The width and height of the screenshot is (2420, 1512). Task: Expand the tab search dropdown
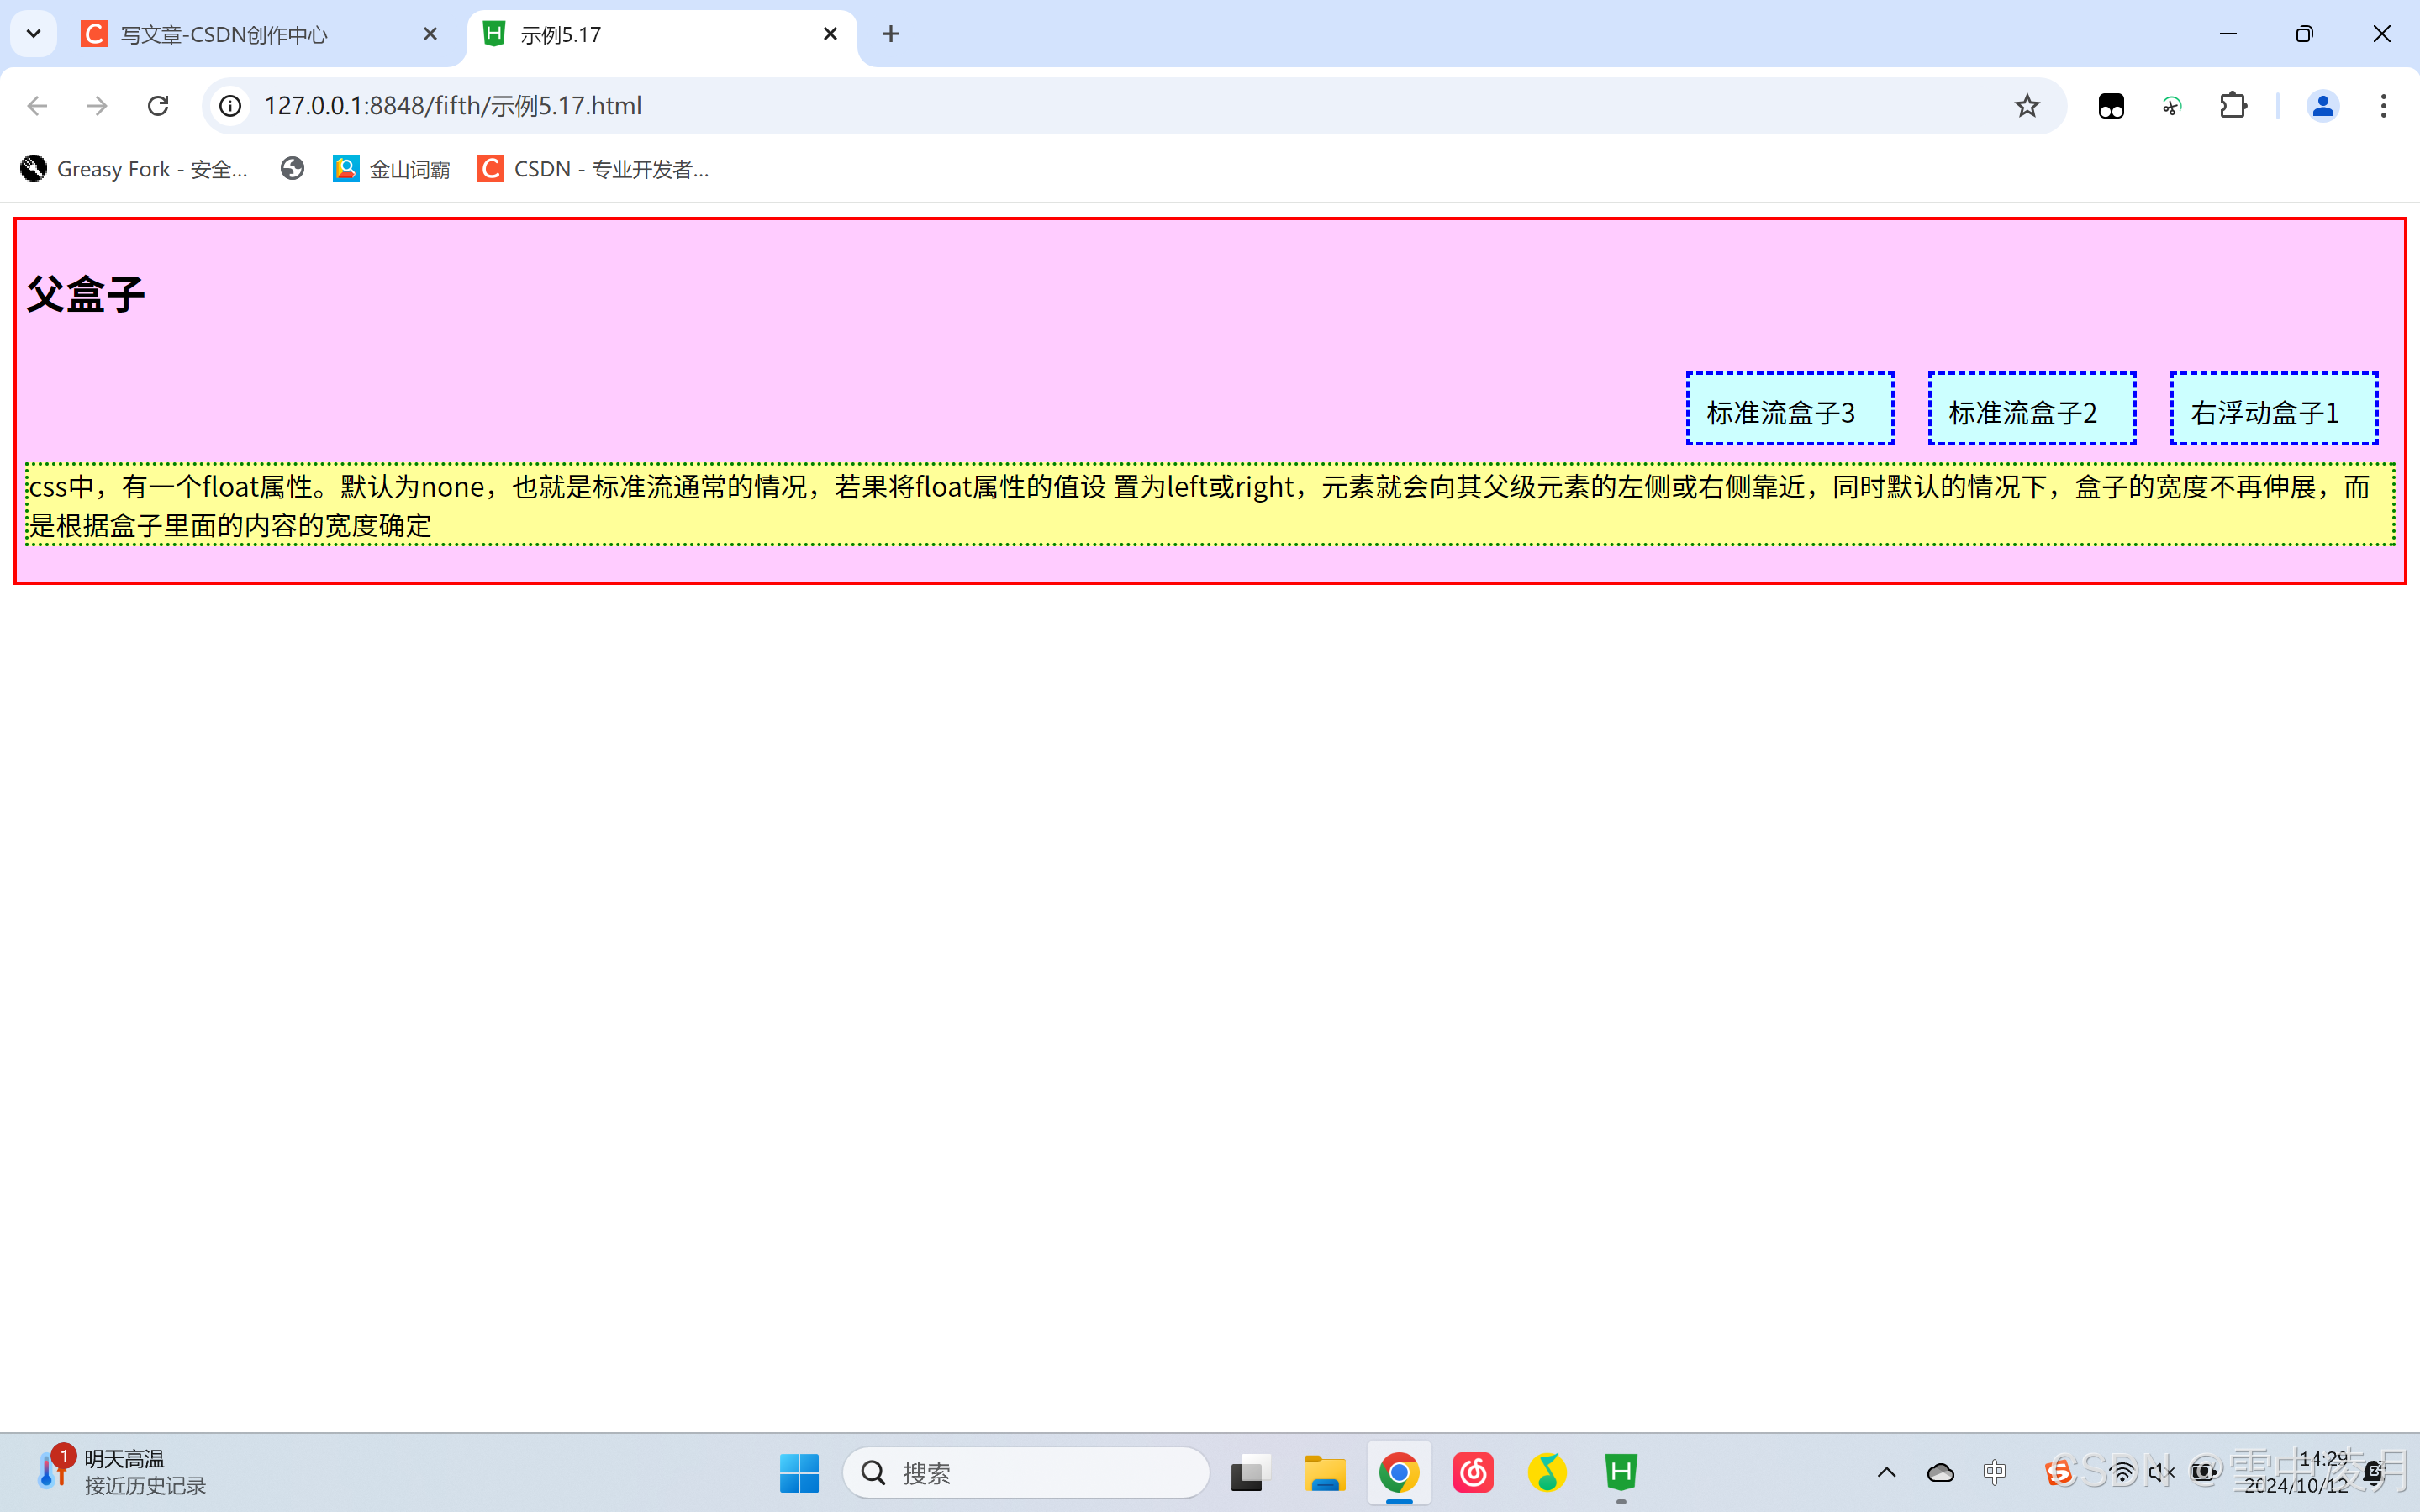point(33,34)
